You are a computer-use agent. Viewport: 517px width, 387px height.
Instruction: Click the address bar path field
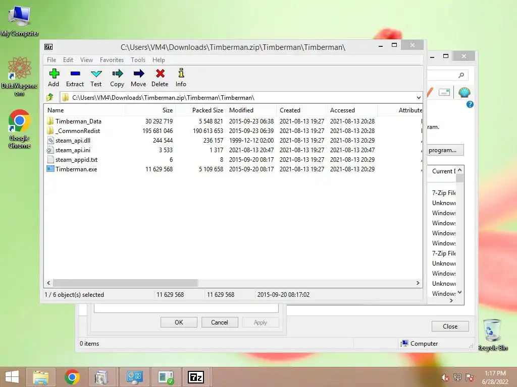click(241, 97)
